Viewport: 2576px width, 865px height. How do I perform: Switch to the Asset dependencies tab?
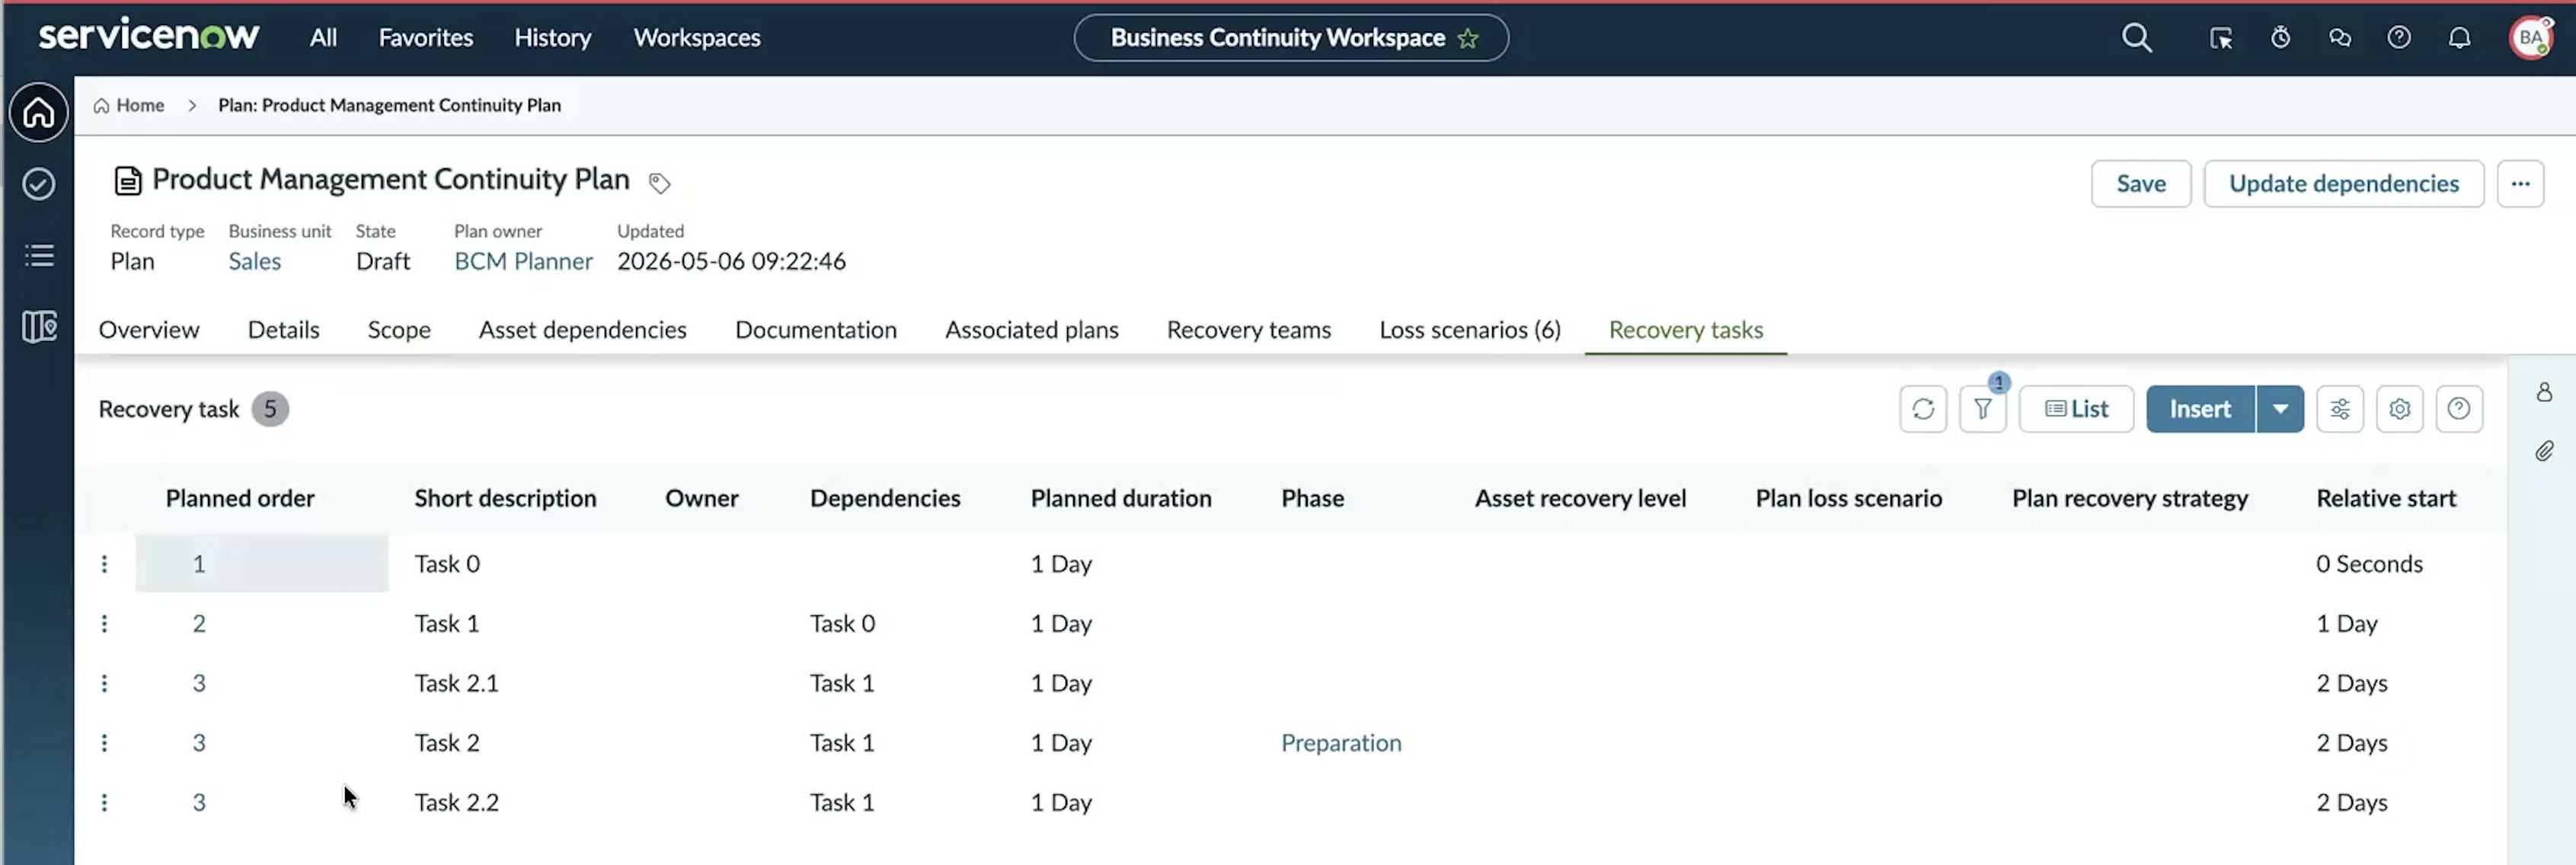coord(582,330)
